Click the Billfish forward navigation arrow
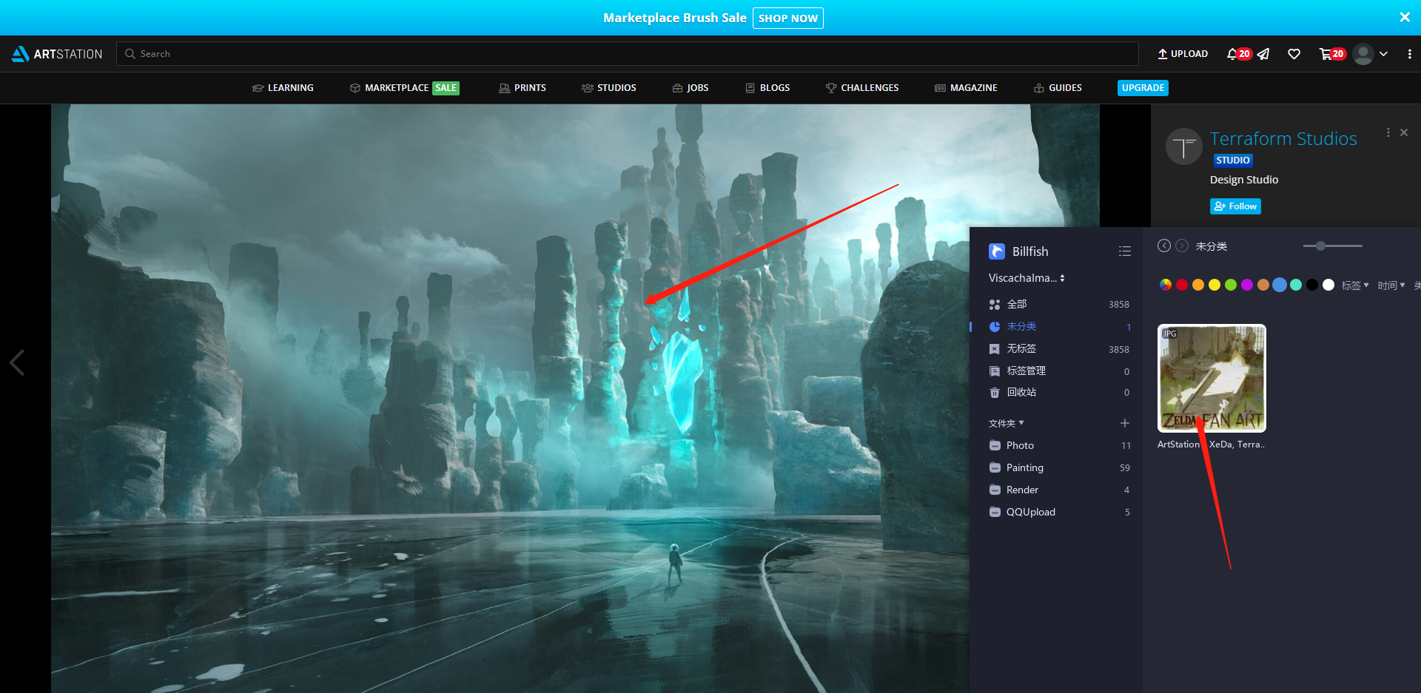Screen dimensions: 1421x693 click(1182, 246)
